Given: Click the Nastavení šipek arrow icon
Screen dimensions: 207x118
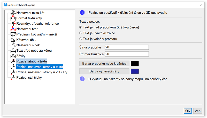Looking at the screenshot, I should [x=13, y=45].
